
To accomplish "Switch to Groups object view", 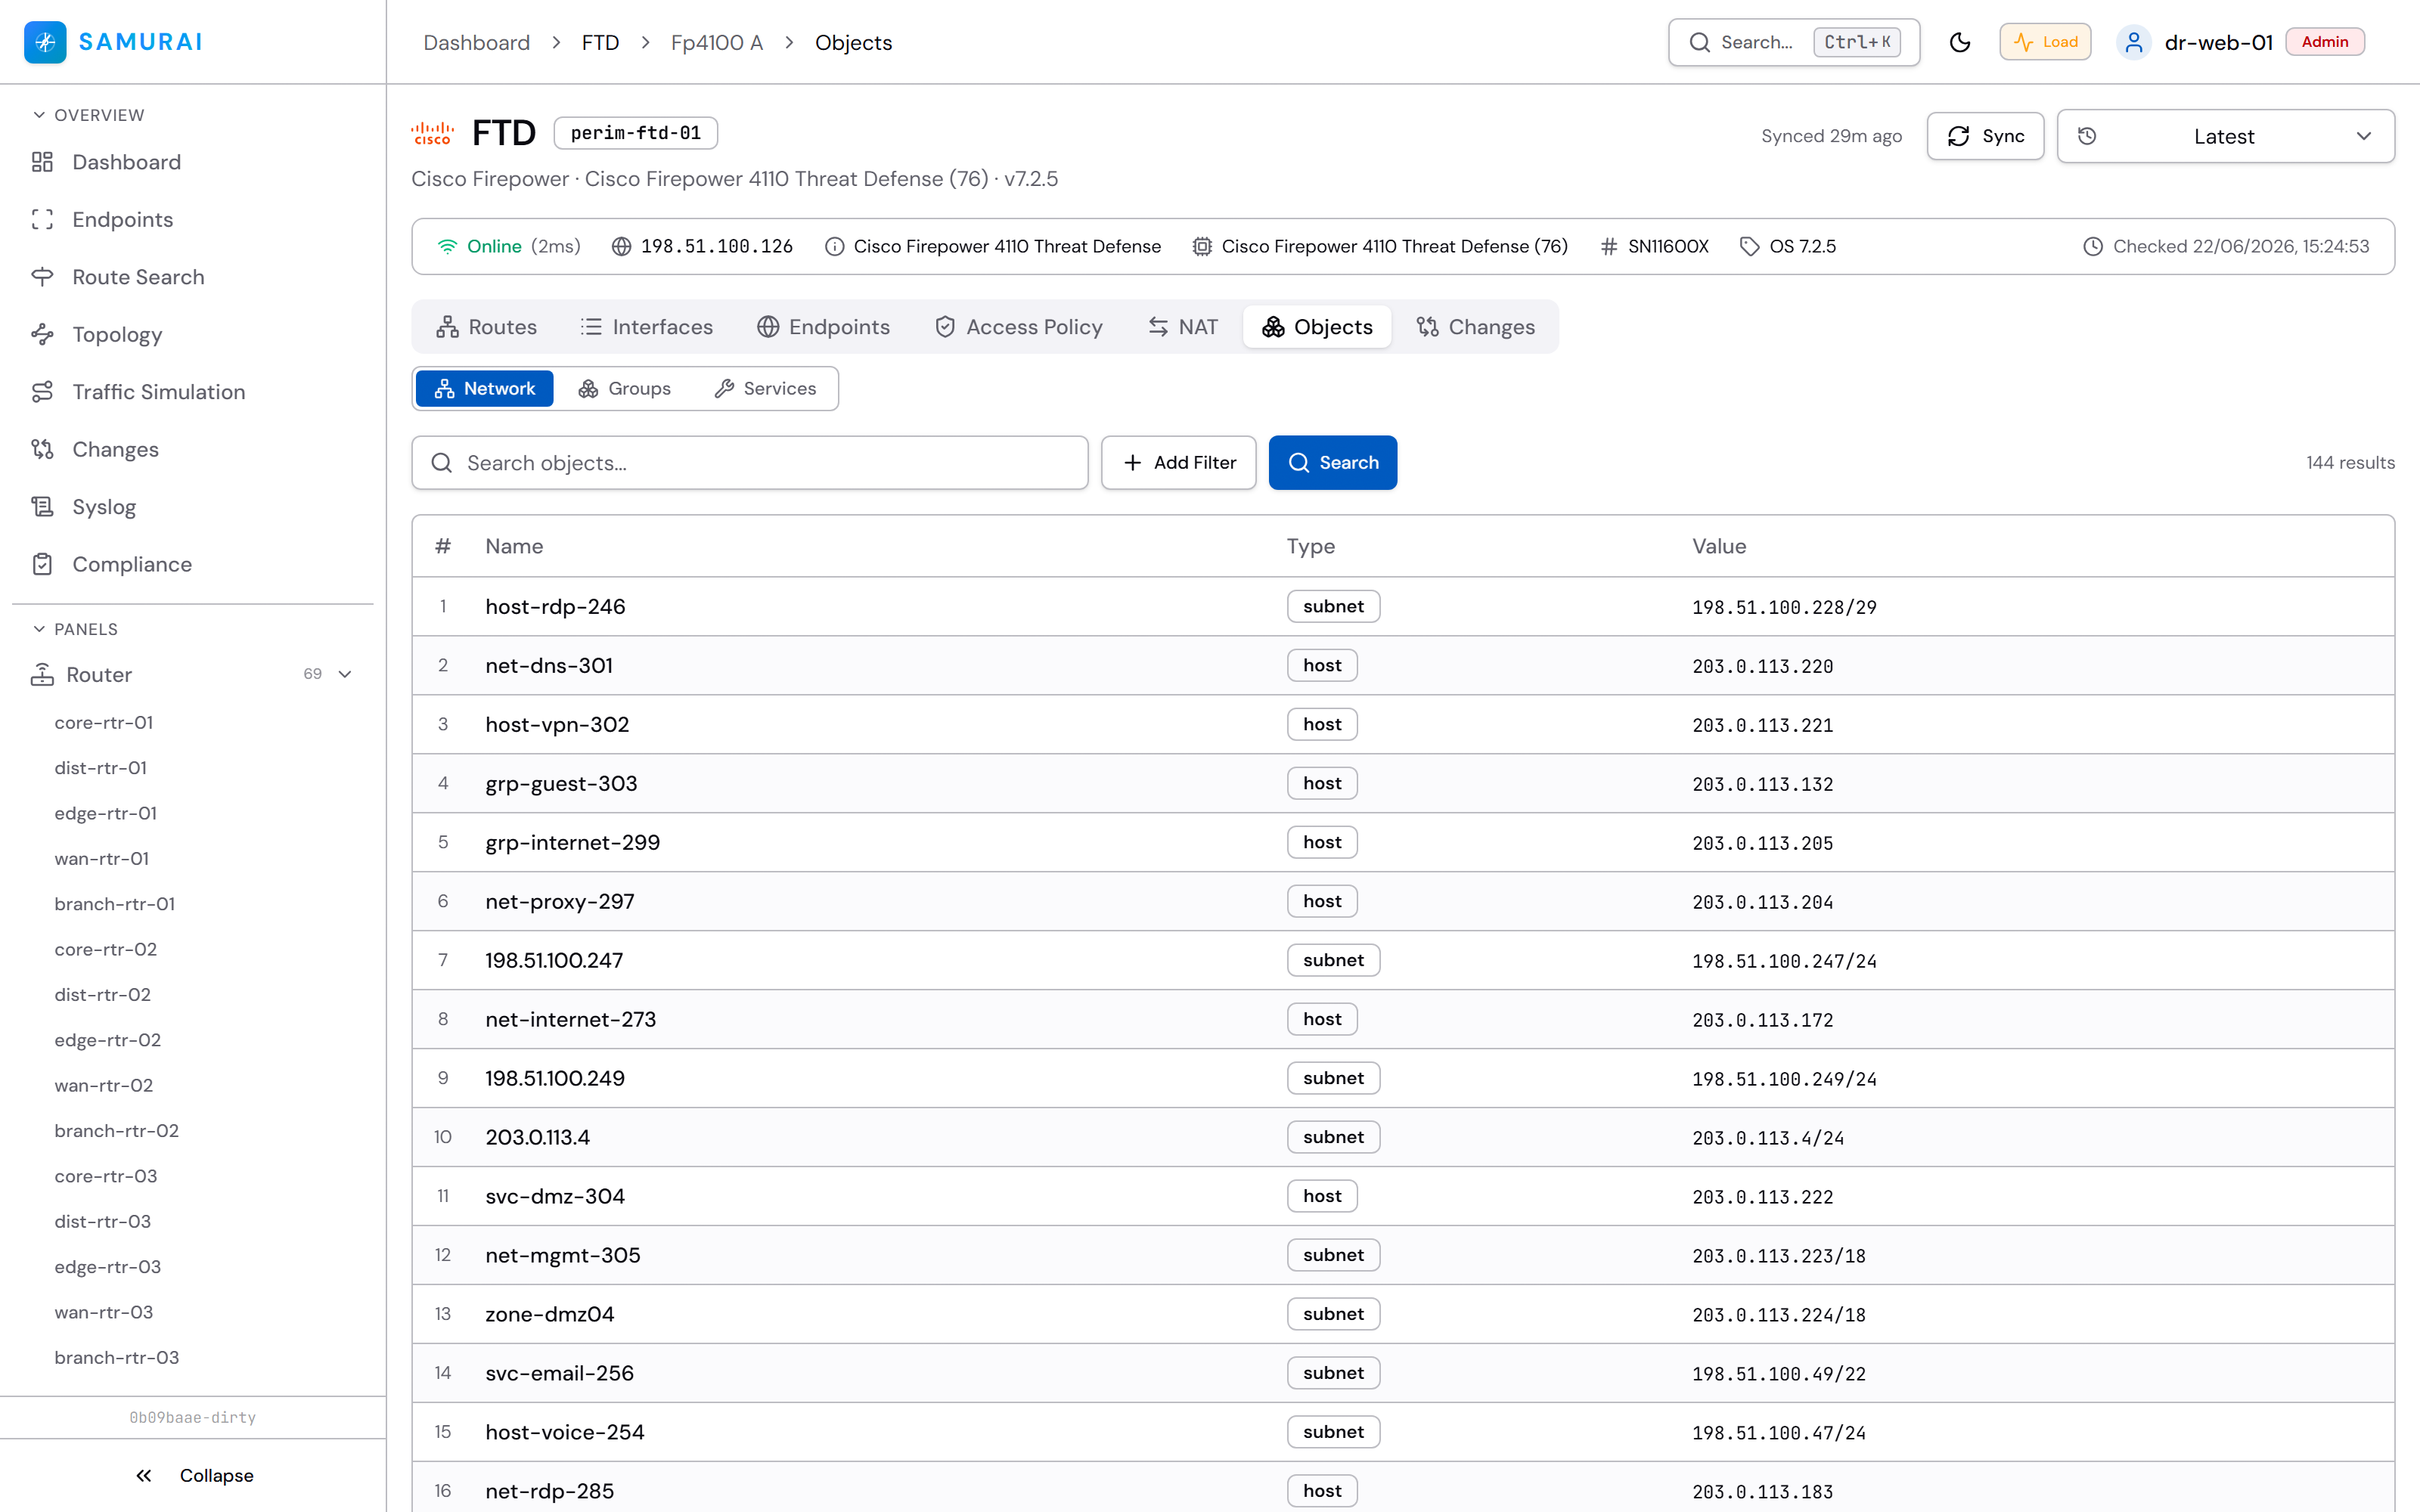I will pos(625,388).
